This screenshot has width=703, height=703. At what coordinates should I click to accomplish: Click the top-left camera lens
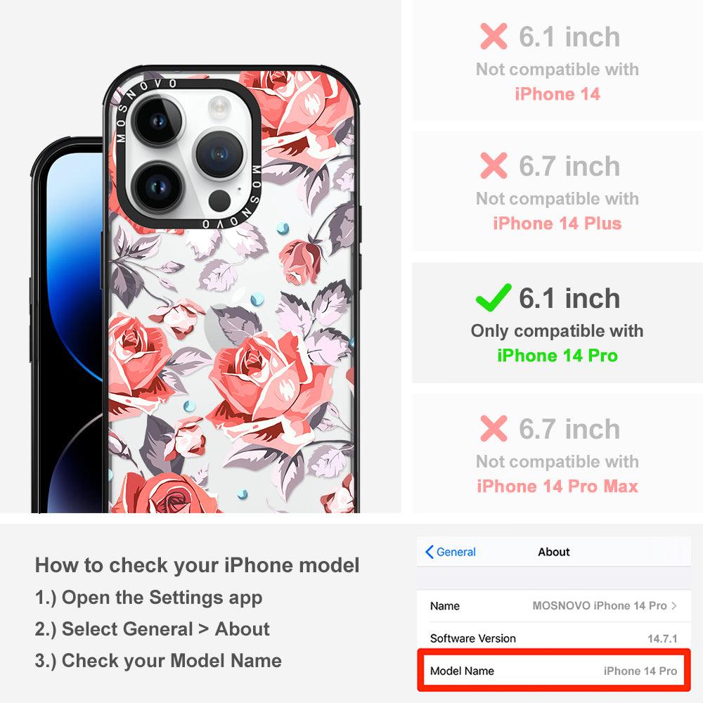pyautogui.click(x=157, y=120)
